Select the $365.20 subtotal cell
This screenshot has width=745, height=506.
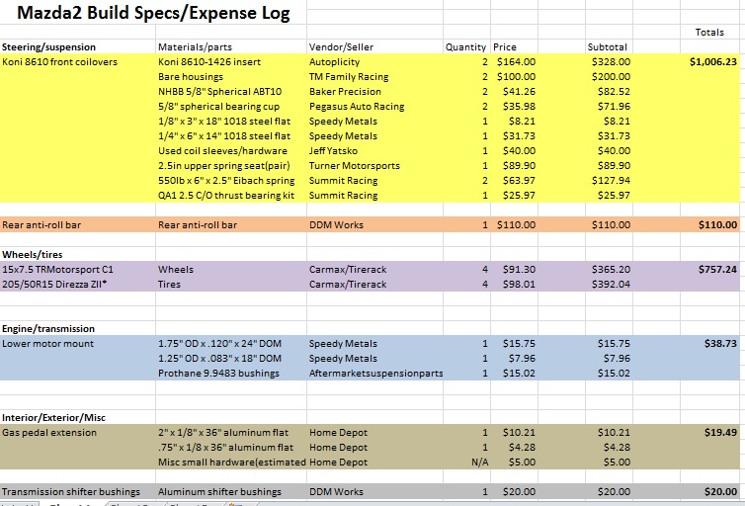pyautogui.click(x=609, y=270)
